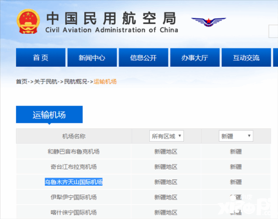Image resolution: width=278 pixels, height=219 pixels.
Task: Go to 民航概况 in the breadcrumb
Action: pyautogui.click(x=75, y=81)
